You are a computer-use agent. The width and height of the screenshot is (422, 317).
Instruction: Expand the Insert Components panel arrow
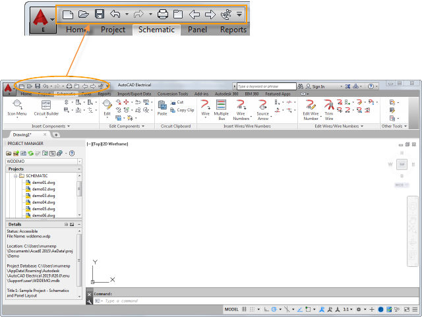click(x=69, y=126)
